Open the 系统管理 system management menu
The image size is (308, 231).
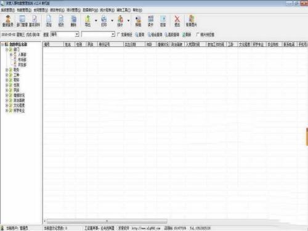[x=8, y=10]
